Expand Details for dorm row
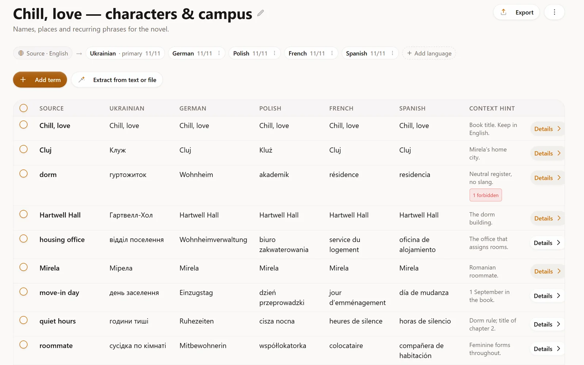 547,178
